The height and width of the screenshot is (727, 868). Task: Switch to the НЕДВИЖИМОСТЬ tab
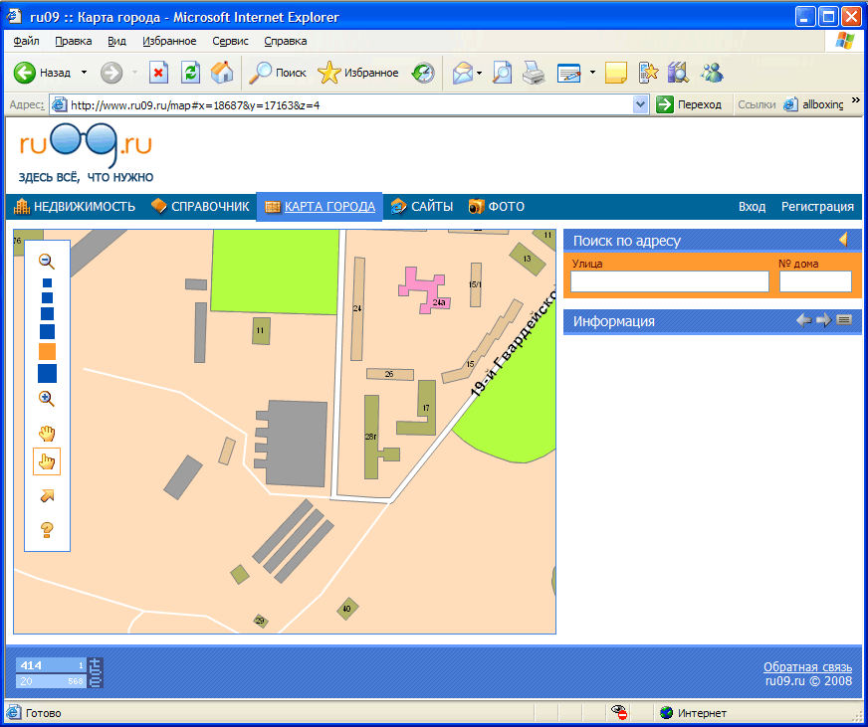tap(75, 207)
